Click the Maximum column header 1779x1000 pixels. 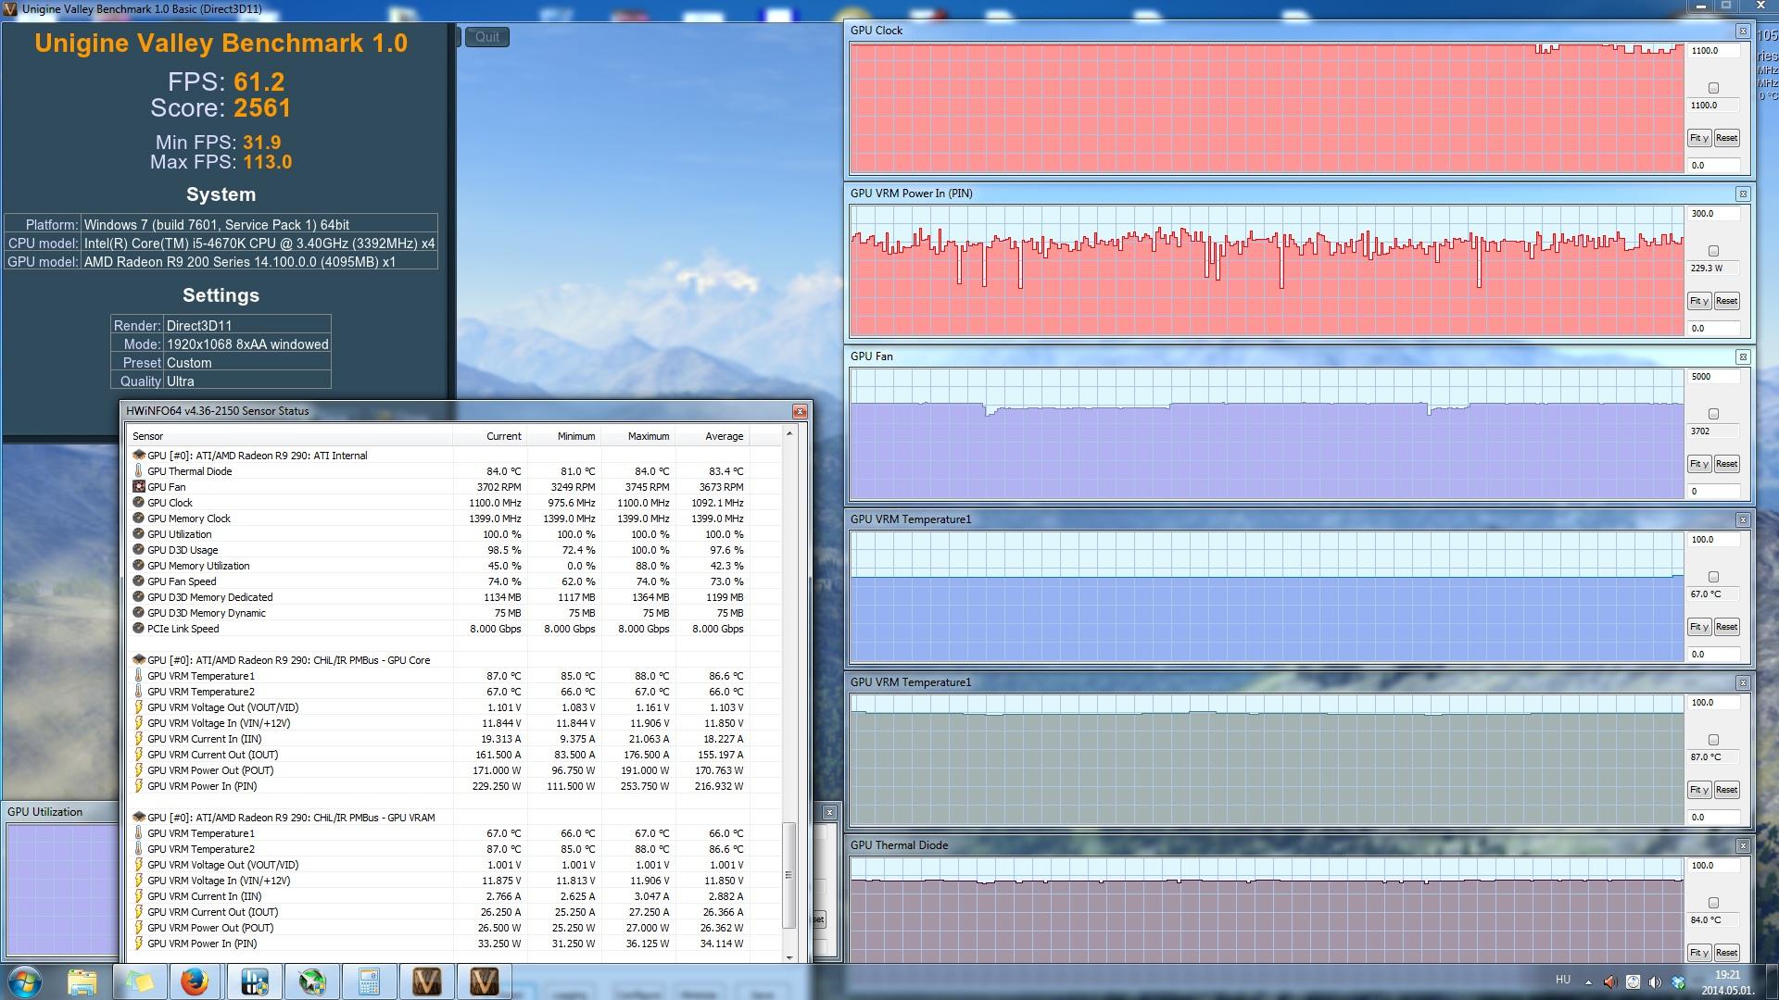point(647,436)
